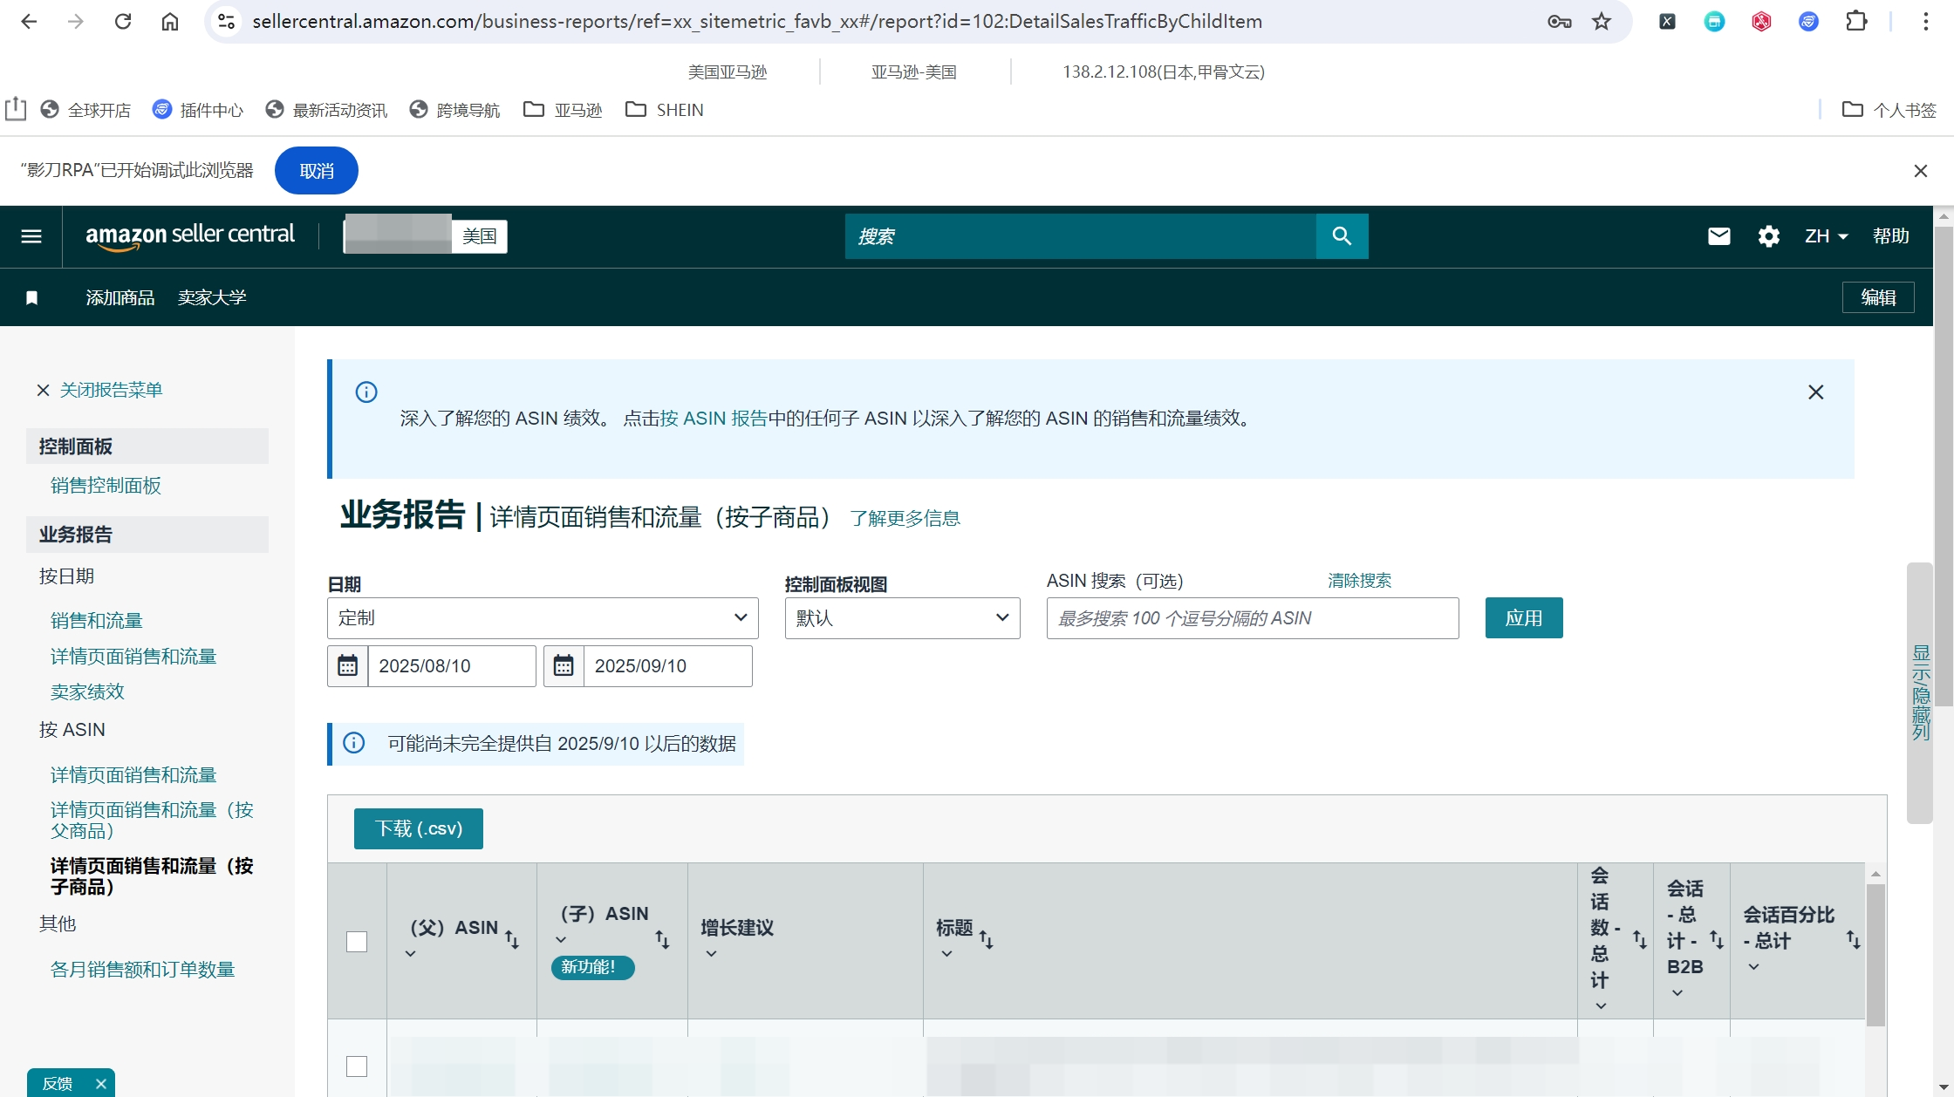Open the sales dashboard menu item

tap(106, 486)
